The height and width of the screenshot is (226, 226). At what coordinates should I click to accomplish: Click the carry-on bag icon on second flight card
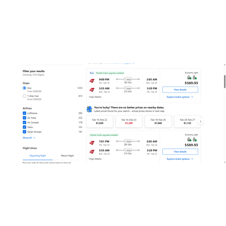[195, 140]
